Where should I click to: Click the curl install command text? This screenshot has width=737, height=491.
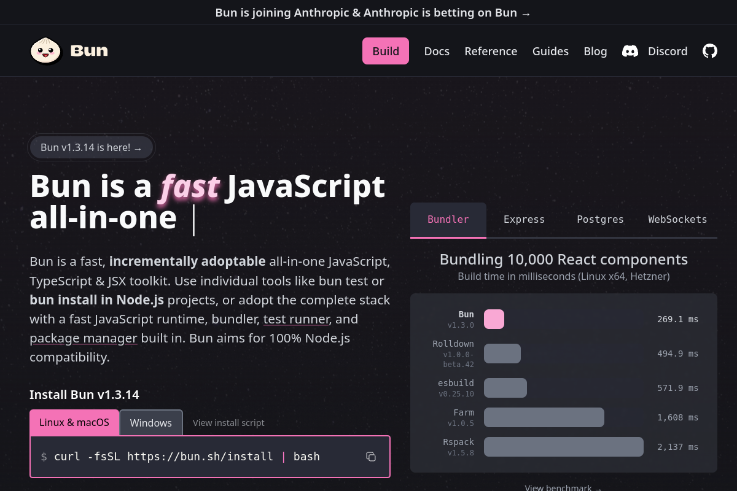point(187,457)
